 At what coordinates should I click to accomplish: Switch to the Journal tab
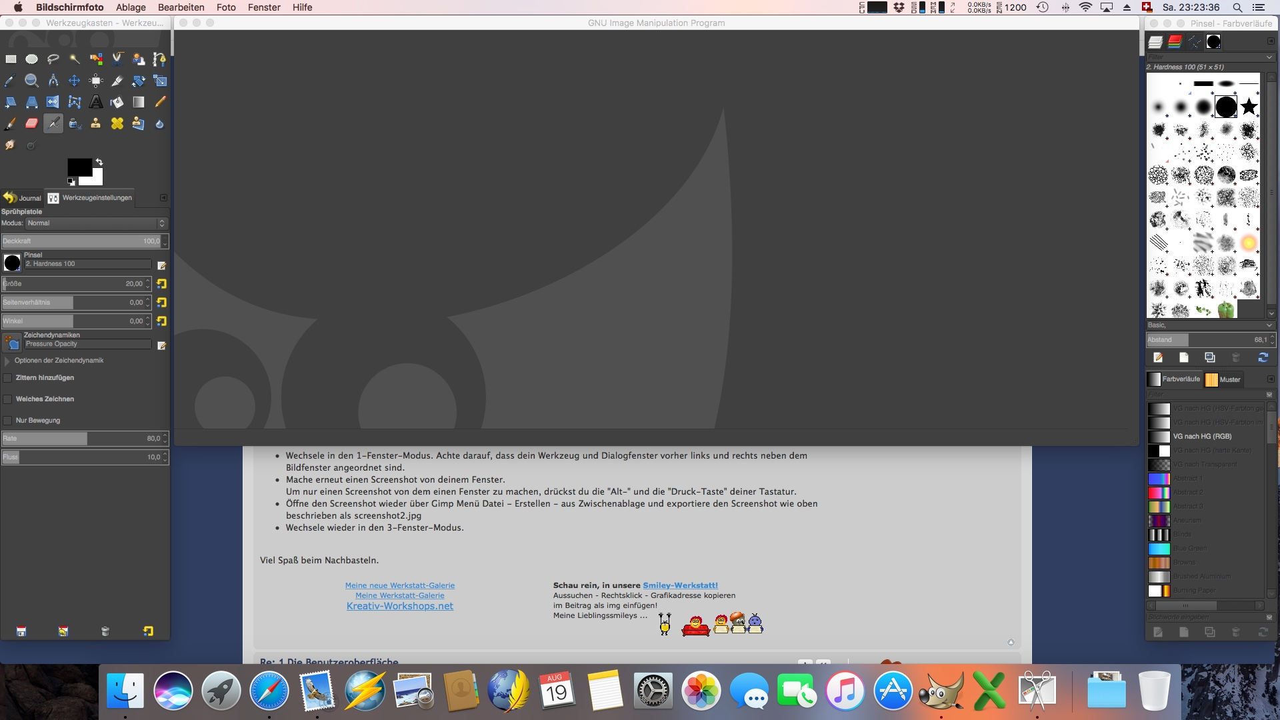click(23, 198)
